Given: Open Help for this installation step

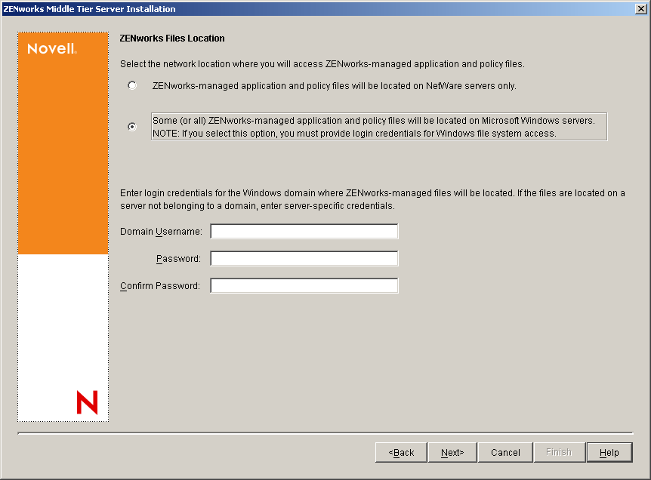Looking at the screenshot, I should (x=609, y=452).
